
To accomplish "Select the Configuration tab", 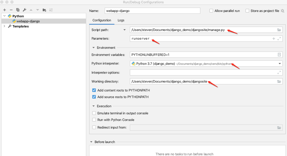I will [102, 20].
